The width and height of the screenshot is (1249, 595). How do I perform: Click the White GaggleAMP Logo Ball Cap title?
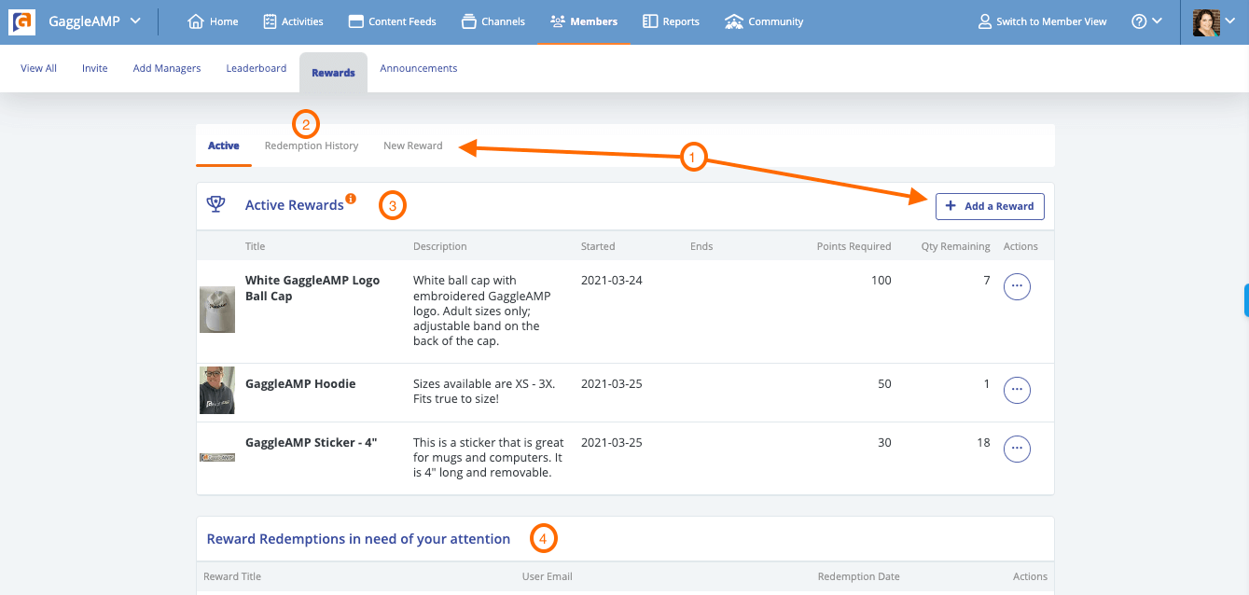[312, 288]
